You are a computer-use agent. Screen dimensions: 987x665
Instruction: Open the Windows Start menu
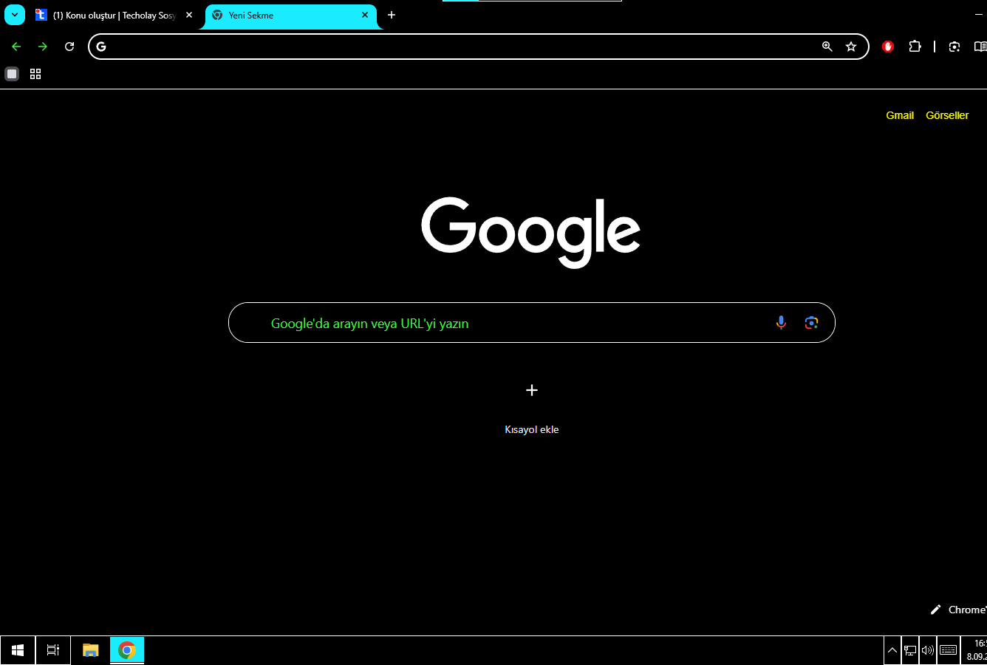tap(18, 650)
